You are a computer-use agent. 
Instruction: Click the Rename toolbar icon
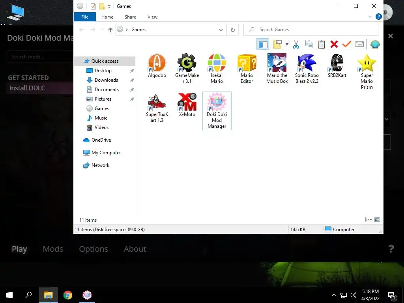point(359,44)
